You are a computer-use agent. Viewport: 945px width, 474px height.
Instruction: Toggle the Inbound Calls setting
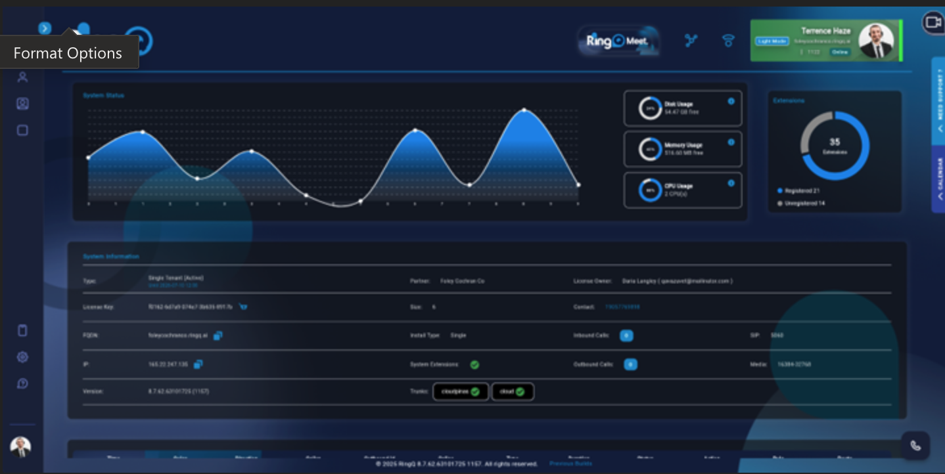pyautogui.click(x=626, y=335)
